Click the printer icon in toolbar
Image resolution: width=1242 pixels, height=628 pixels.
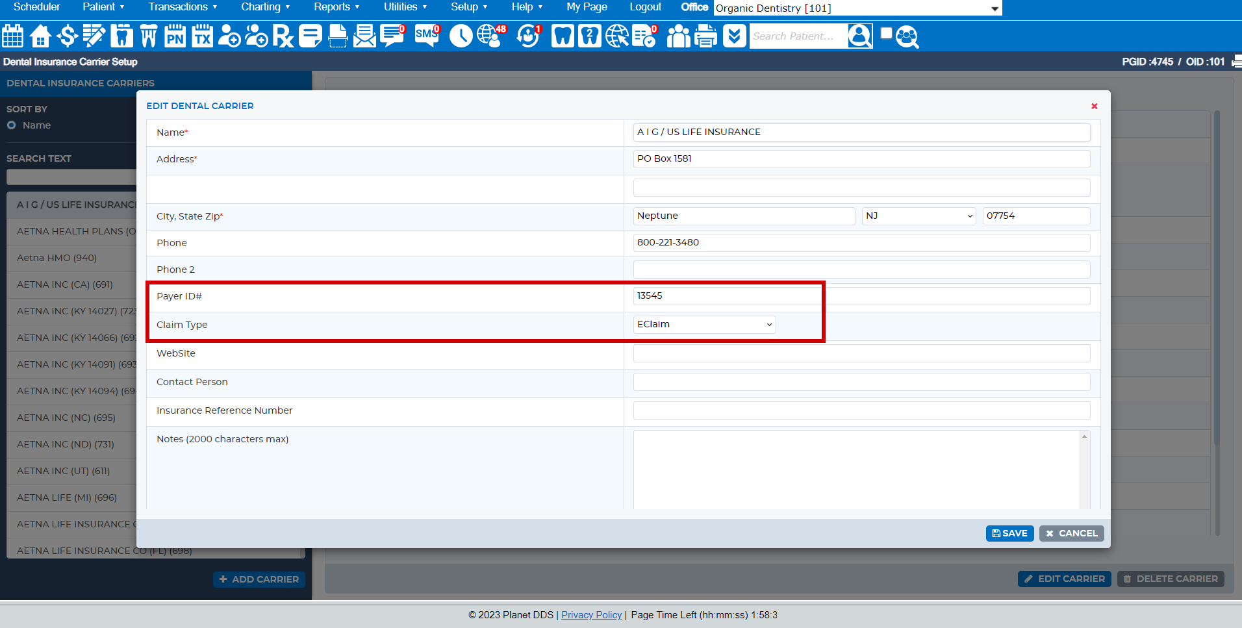(705, 36)
